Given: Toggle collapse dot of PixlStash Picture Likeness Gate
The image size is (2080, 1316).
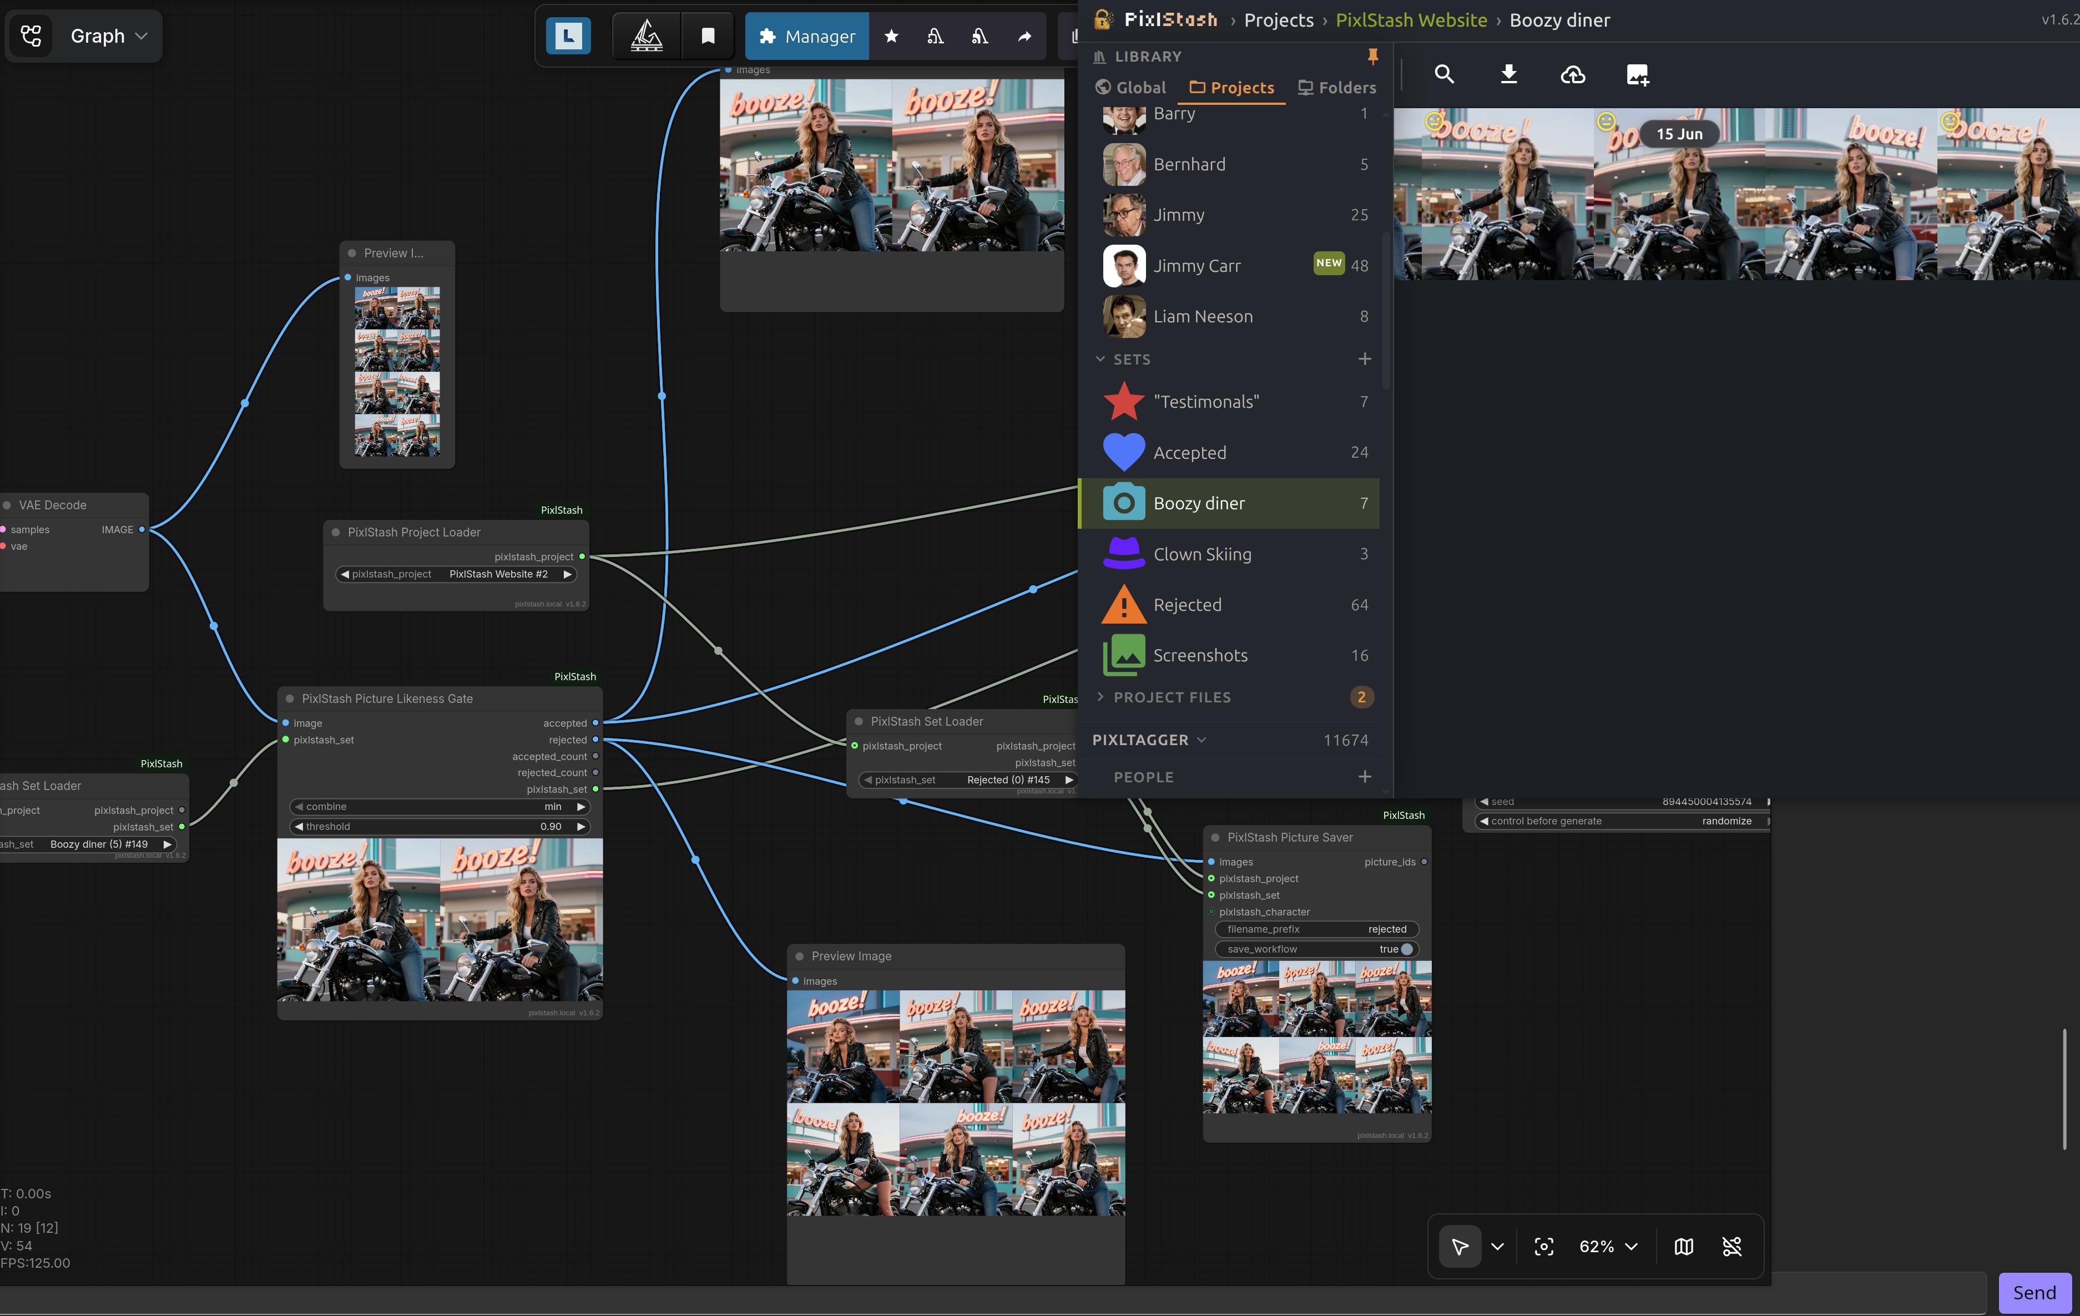Looking at the screenshot, I should click(x=290, y=699).
